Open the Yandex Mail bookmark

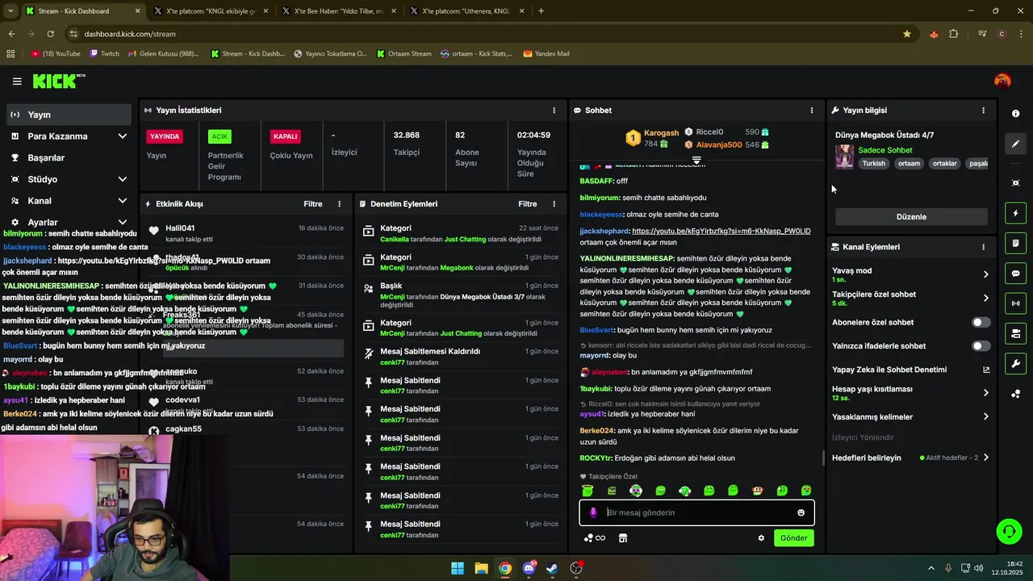click(546, 54)
